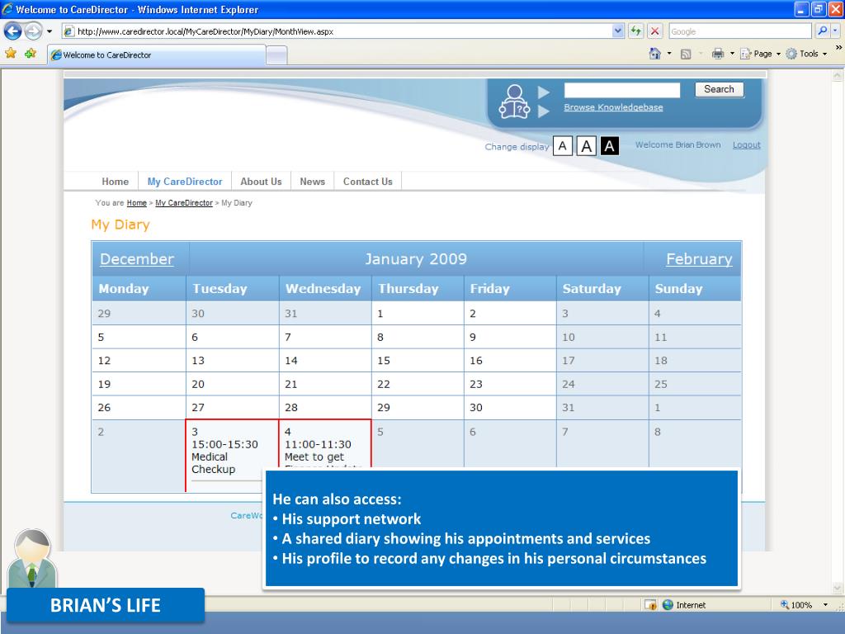Image resolution: width=845 pixels, height=634 pixels.
Task: Click the Home page icon in command bar
Action: tap(654, 54)
